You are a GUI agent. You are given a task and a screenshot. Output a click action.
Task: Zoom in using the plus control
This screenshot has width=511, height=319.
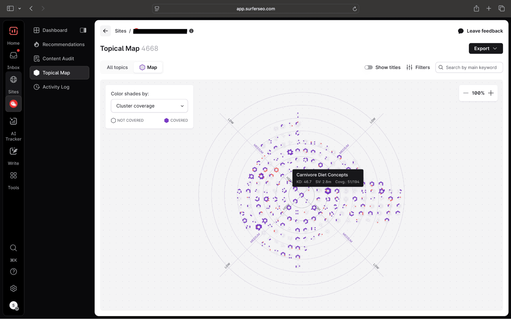(491, 93)
